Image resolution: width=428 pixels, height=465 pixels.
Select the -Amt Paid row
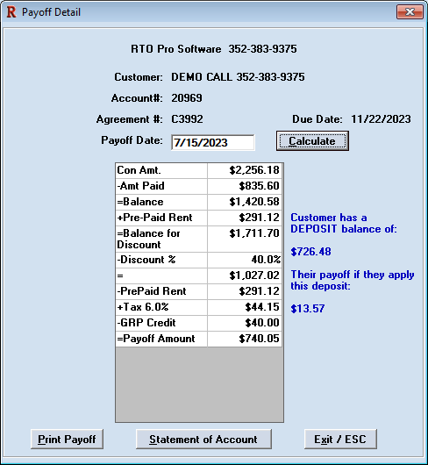198,186
